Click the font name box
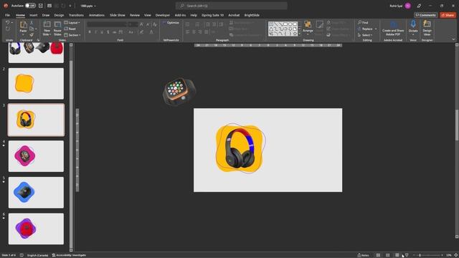 107,24
